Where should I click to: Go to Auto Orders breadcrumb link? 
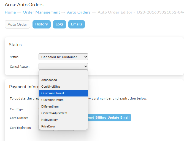click(x=79, y=12)
